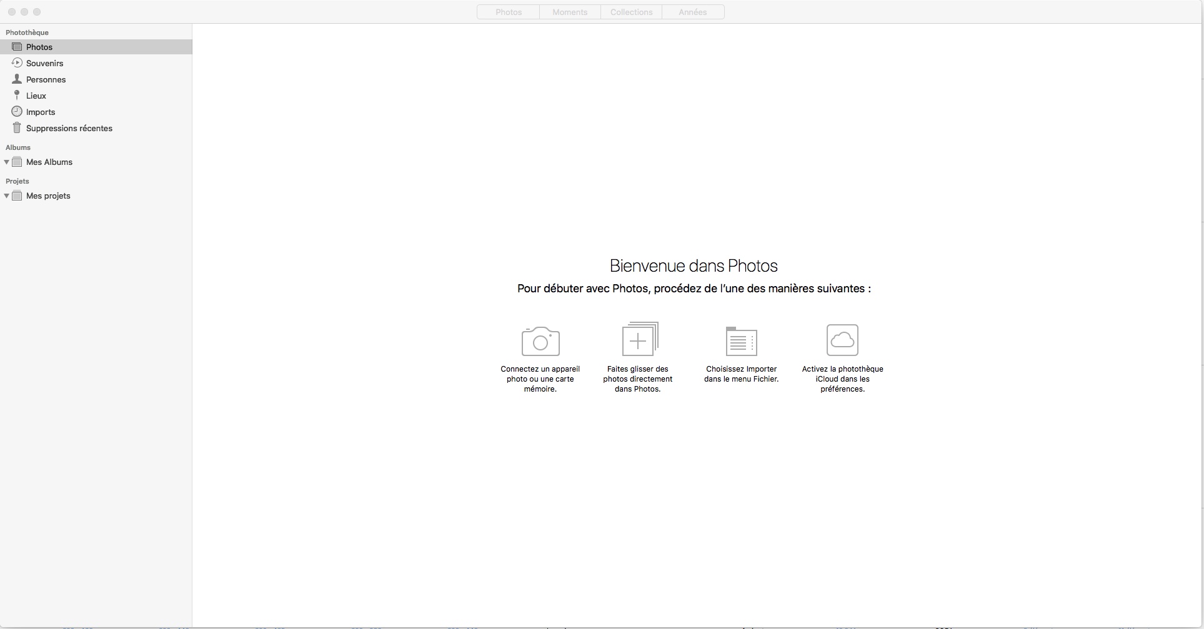The image size is (1204, 629).
Task: Click 'Faites glisser des photos' caption
Action: coord(638,379)
